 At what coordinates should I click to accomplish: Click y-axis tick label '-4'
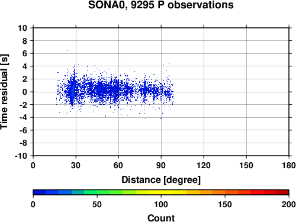click(x=23, y=117)
